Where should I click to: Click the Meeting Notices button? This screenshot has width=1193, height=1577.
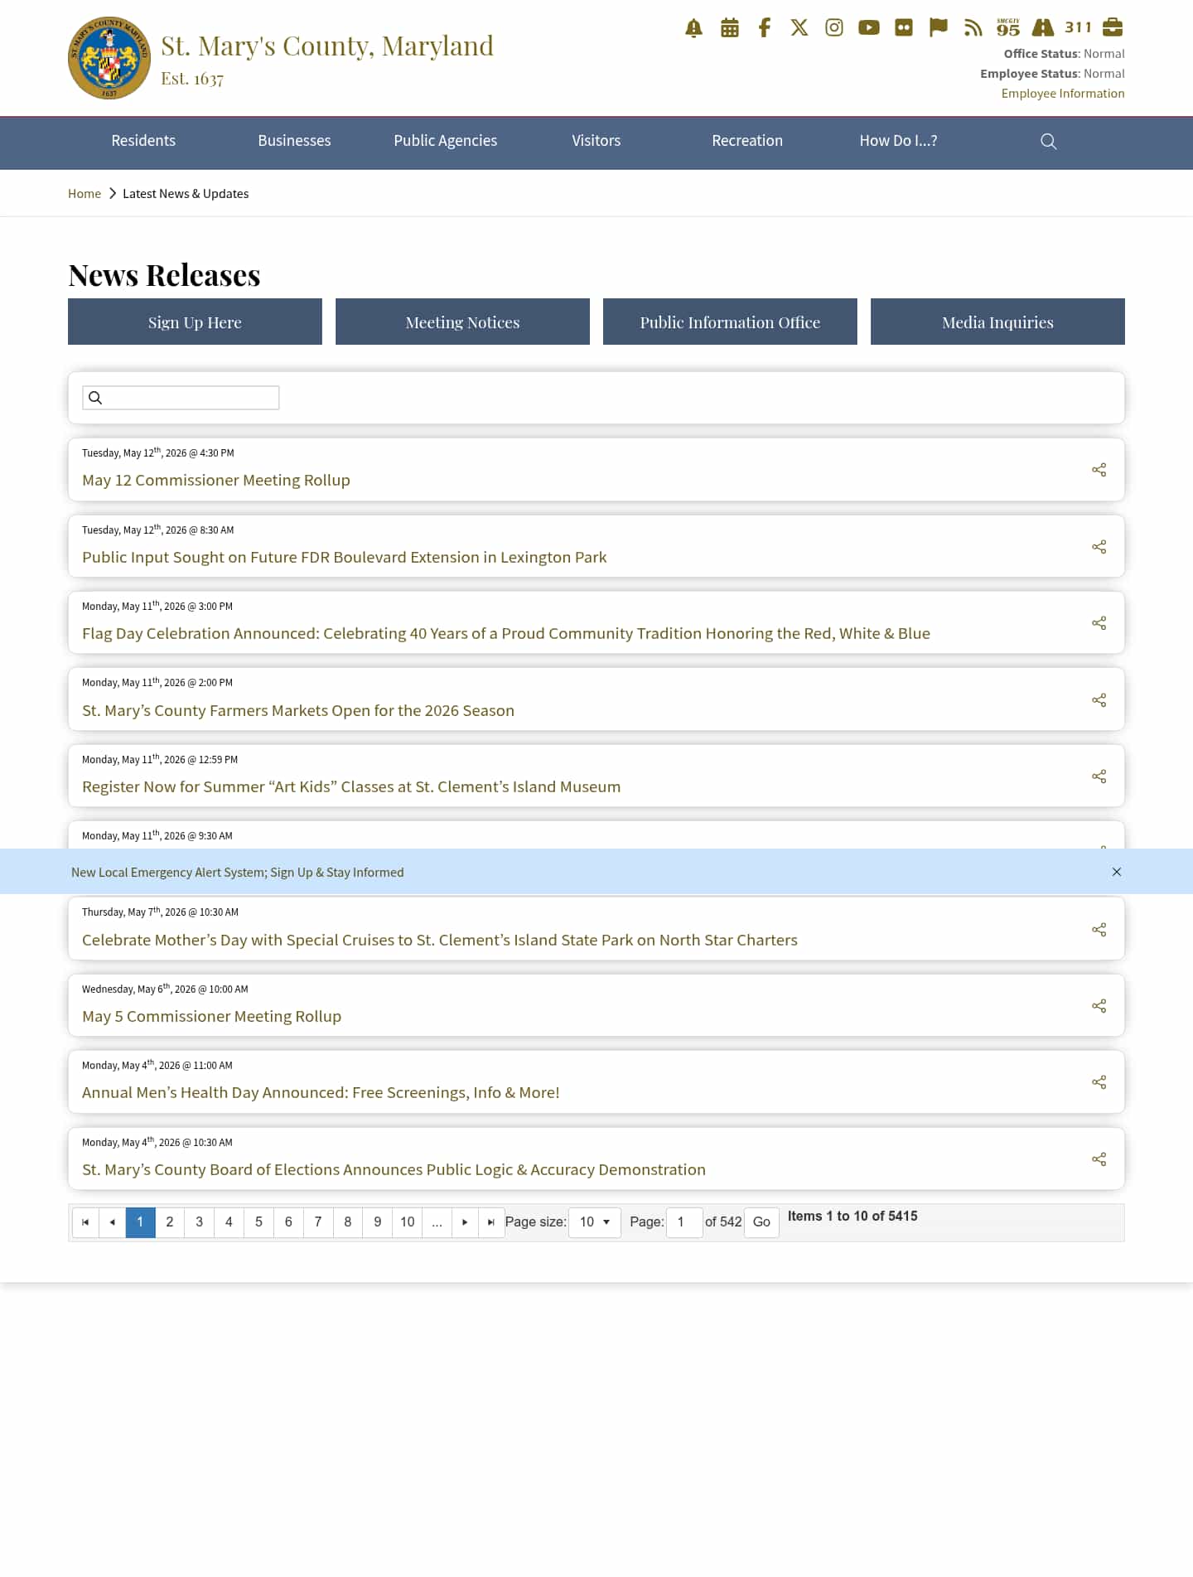462,322
